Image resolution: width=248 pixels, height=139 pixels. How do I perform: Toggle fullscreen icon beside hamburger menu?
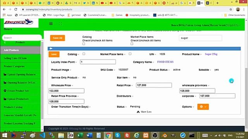(60, 24)
